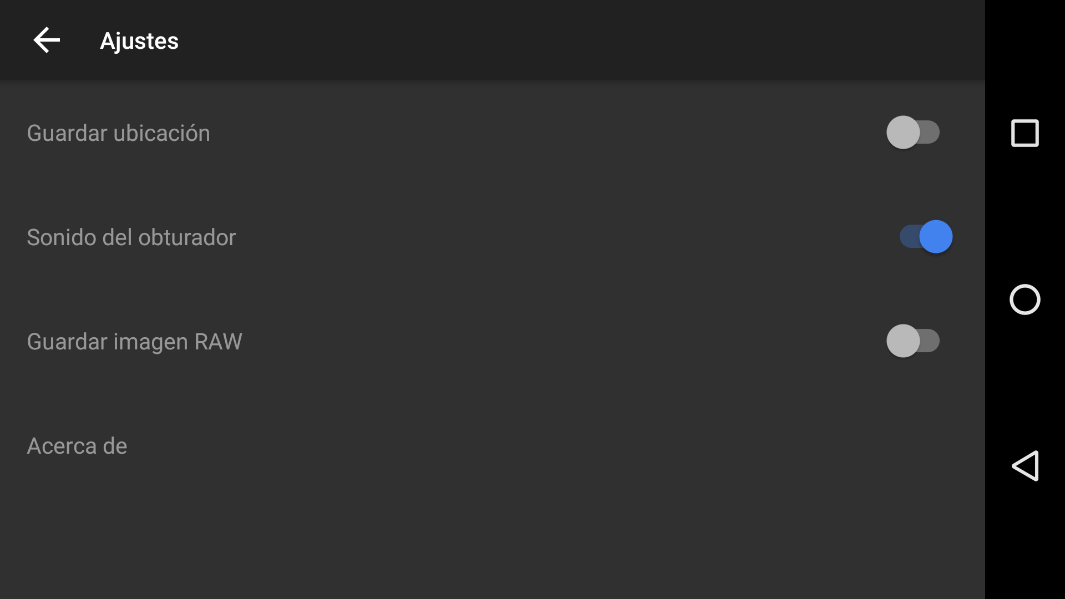This screenshot has width=1065, height=599.
Task: Enable the Guardar imagen RAW switch
Action: pos(912,341)
